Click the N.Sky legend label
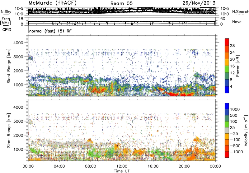Image resolution: width=249 pixels, height=173 pixels. click(6, 12)
